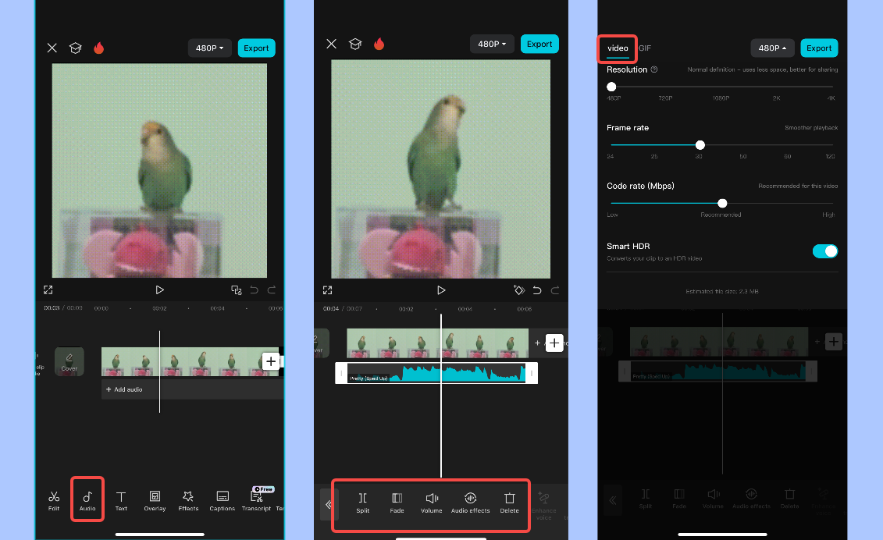Viewport: 883px width, 540px height.
Task: Tap Add audio on the timeline
Action: click(x=130, y=389)
